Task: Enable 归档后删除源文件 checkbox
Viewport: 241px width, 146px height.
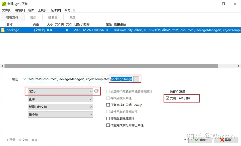Action: 108,118
